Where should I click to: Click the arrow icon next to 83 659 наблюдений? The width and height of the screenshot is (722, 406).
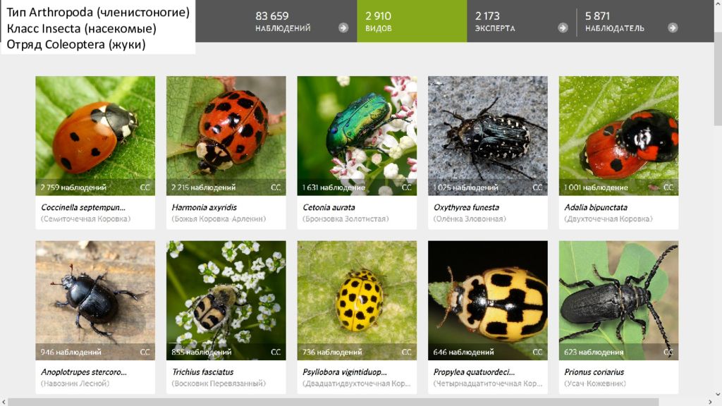coord(343,27)
